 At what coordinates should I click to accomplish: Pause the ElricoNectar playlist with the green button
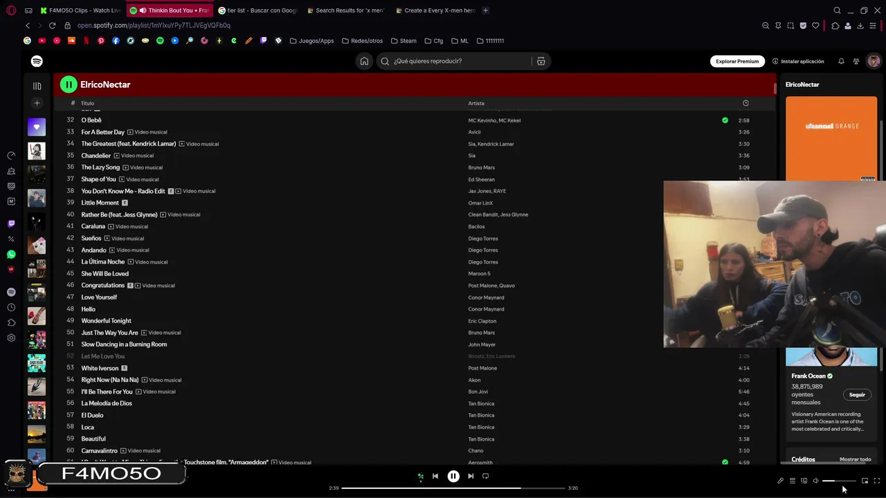[68, 84]
